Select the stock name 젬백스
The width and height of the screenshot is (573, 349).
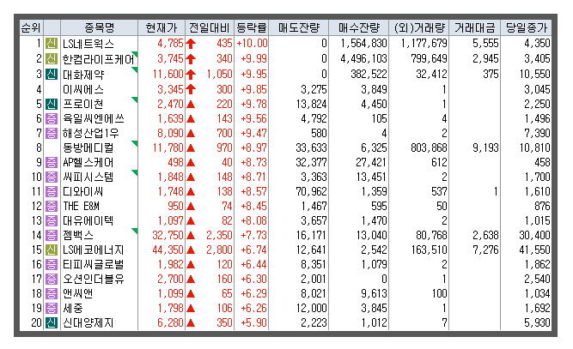click(x=78, y=236)
